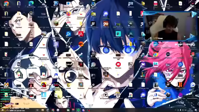
Task: Launch the League of Legends shortcut
Action: pyautogui.click(x=143, y=75)
